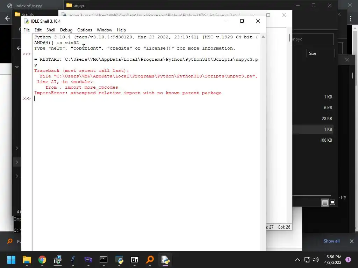
Task: Click the IDLE Shell title bar icon
Action: [27, 21]
